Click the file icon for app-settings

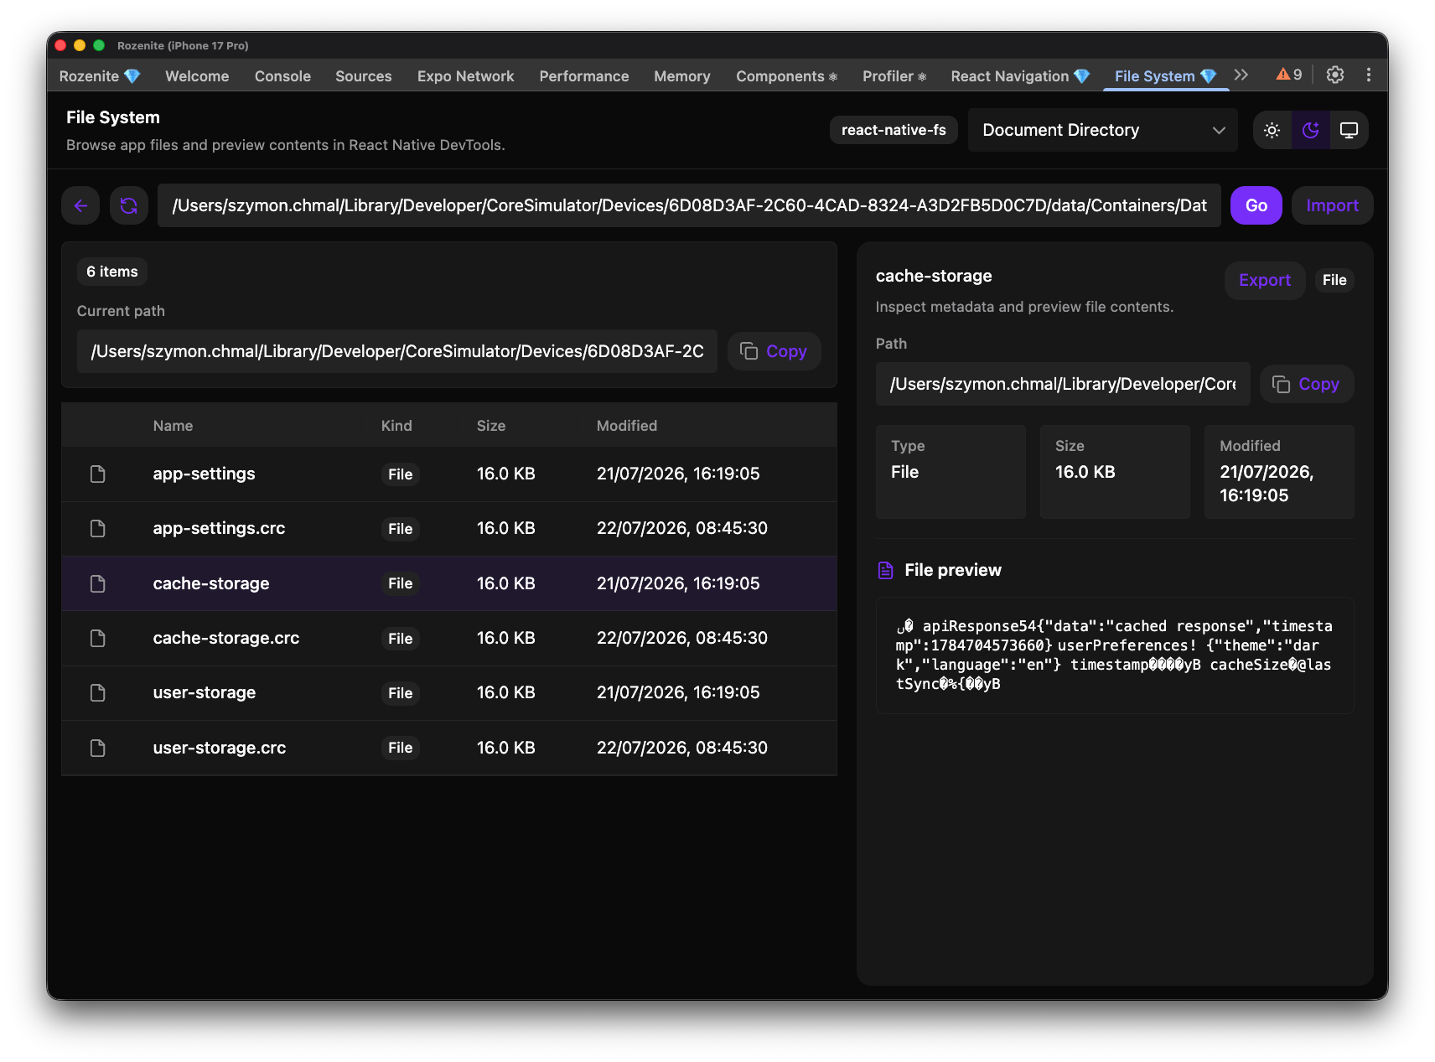click(98, 474)
